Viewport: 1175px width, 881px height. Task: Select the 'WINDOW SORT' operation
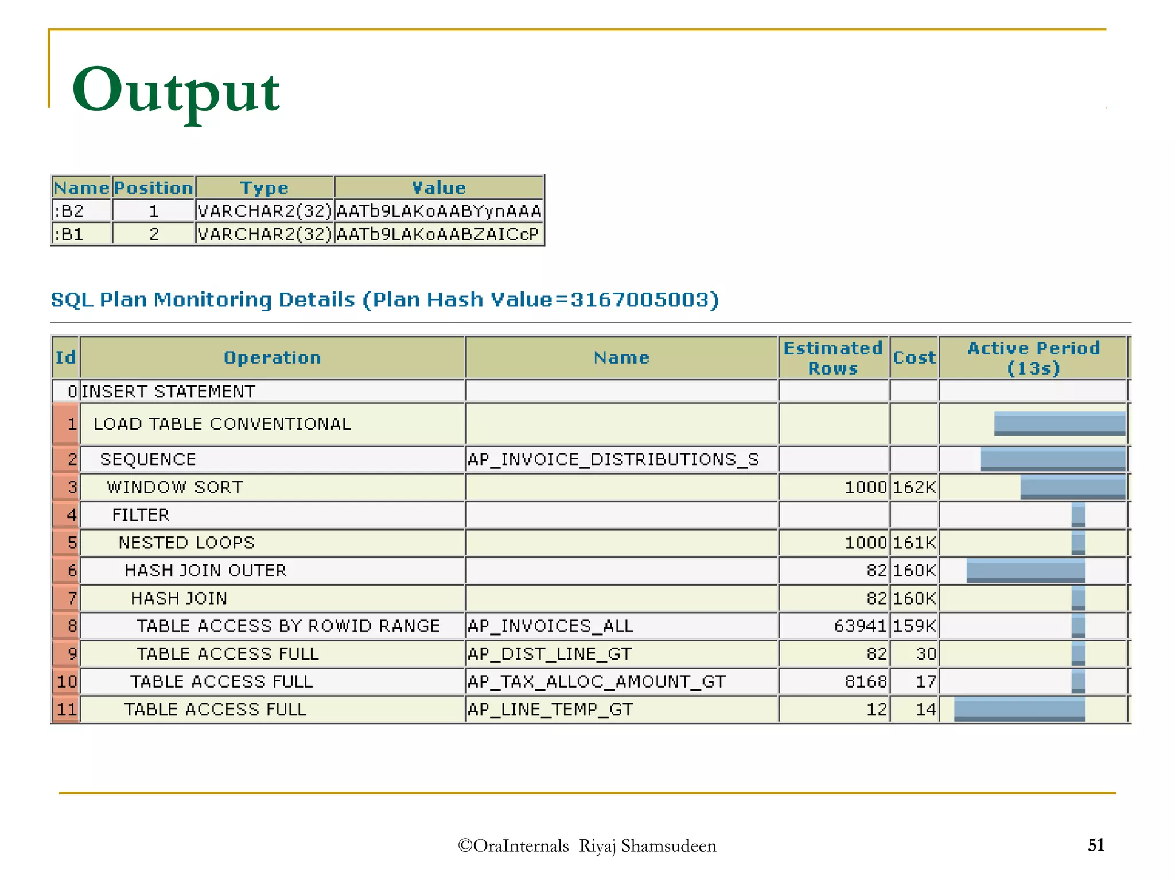tap(272, 487)
